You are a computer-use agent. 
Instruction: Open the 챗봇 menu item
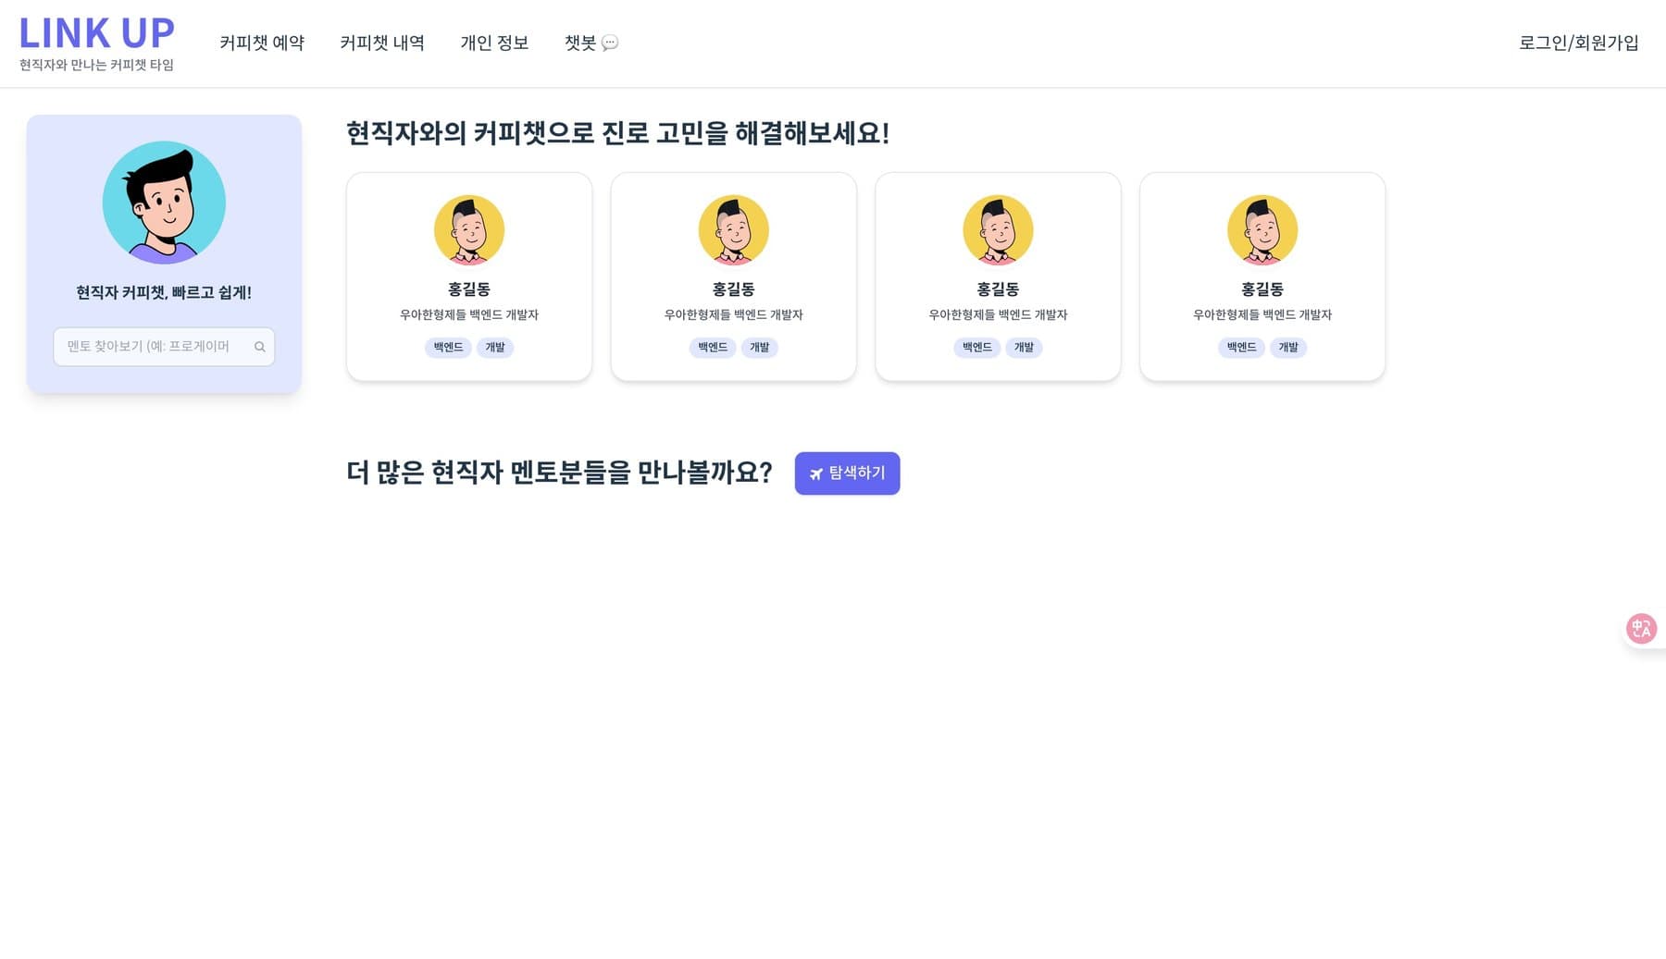pyautogui.click(x=591, y=43)
